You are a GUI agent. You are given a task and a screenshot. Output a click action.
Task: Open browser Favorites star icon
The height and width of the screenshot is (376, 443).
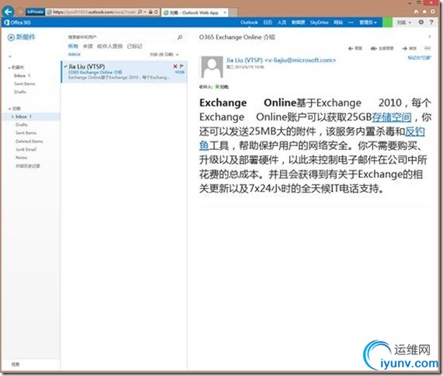[424, 12]
